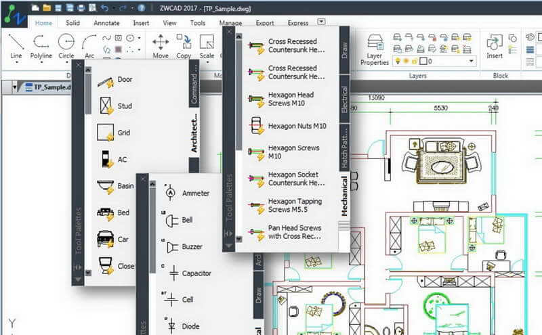Insert Hexagon Head Screws M10
Image resolution: width=542 pixels, height=335 pixels.
pyautogui.click(x=280, y=99)
